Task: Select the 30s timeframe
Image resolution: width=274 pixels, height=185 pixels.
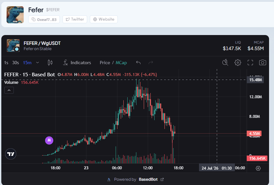Action: (x=15, y=63)
